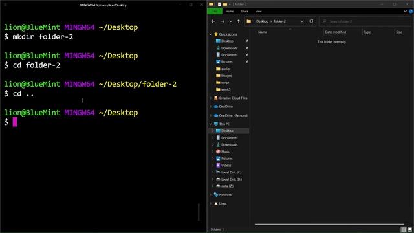
Task: Open the View ribbon tab
Action: (x=259, y=12)
